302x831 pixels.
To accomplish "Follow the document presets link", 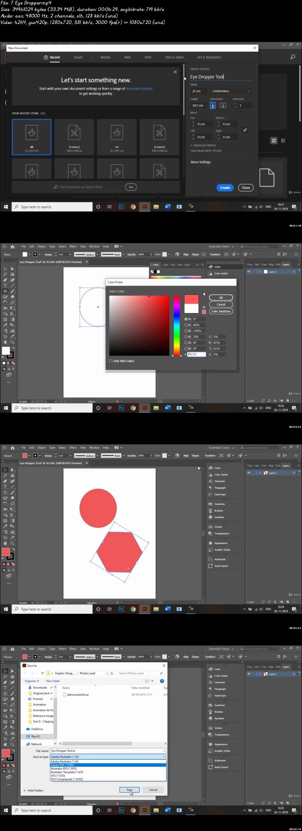I will point(139,88).
